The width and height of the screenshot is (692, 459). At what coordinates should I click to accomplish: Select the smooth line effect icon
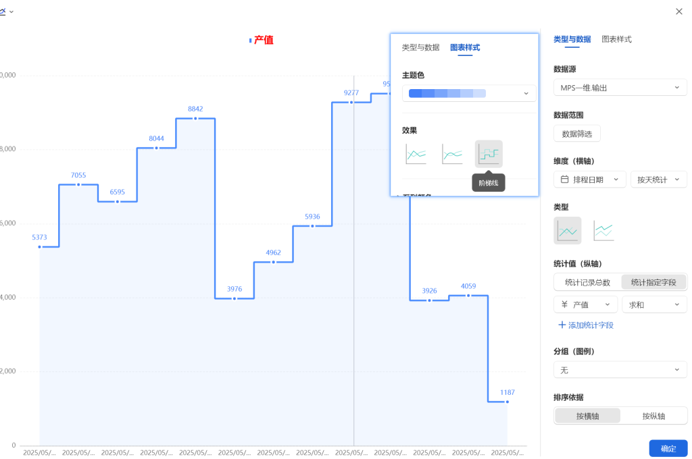pos(452,155)
